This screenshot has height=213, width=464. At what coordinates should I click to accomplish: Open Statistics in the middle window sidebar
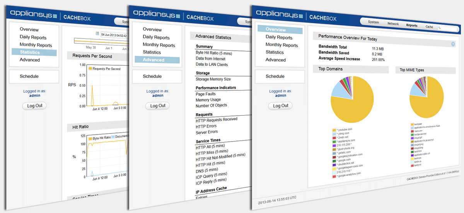(x=152, y=52)
